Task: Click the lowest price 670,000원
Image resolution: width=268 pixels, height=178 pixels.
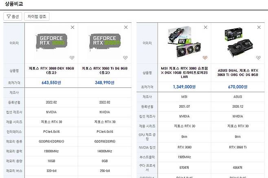Action: 238,87
